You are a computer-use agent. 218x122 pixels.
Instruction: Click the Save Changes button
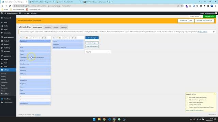(x=92, y=38)
